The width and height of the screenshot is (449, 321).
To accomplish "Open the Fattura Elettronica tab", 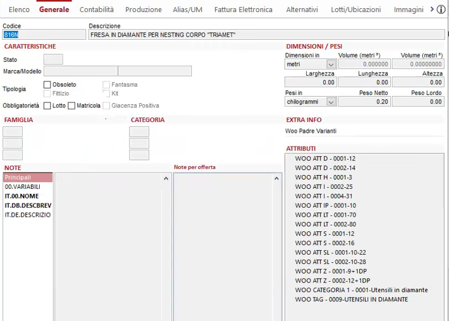I will point(243,9).
